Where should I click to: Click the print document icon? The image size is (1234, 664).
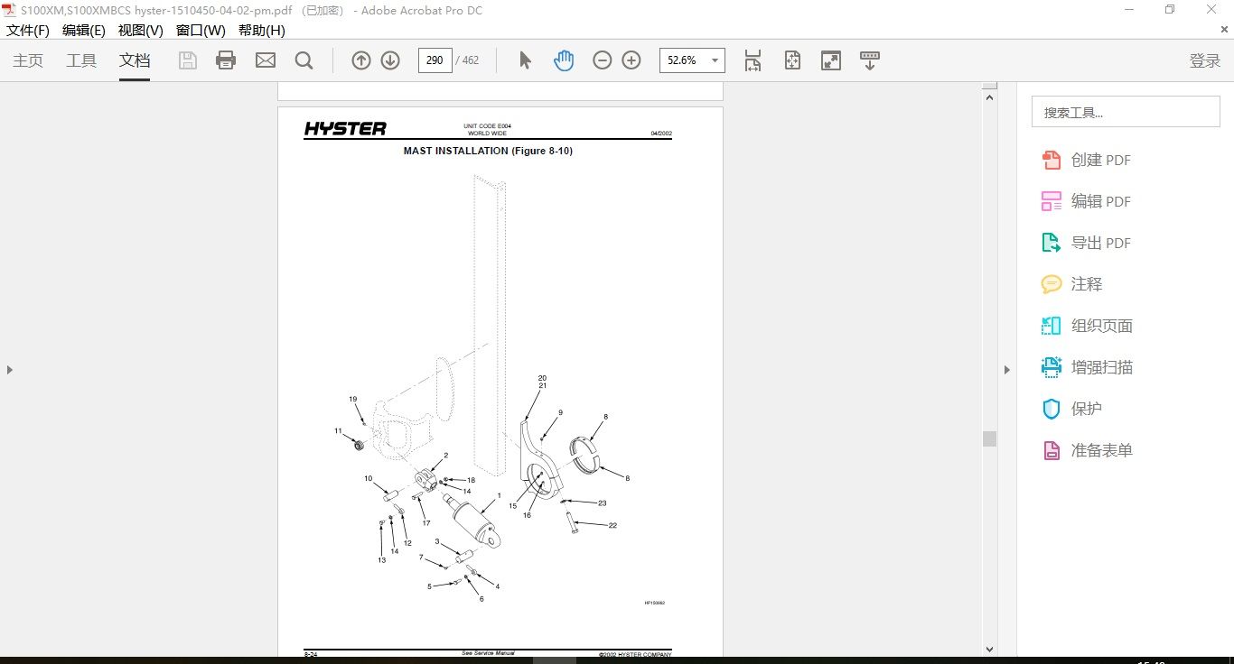click(225, 60)
